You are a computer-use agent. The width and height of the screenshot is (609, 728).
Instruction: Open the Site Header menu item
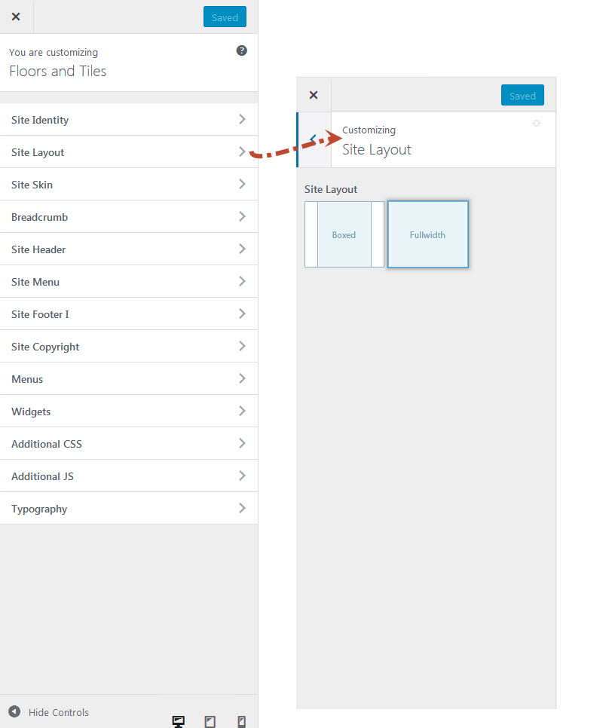(128, 249)
